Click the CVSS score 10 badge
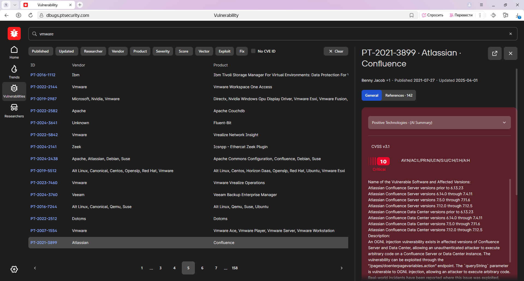This screenshot has height=281, width=524. [x=383, y=161]
